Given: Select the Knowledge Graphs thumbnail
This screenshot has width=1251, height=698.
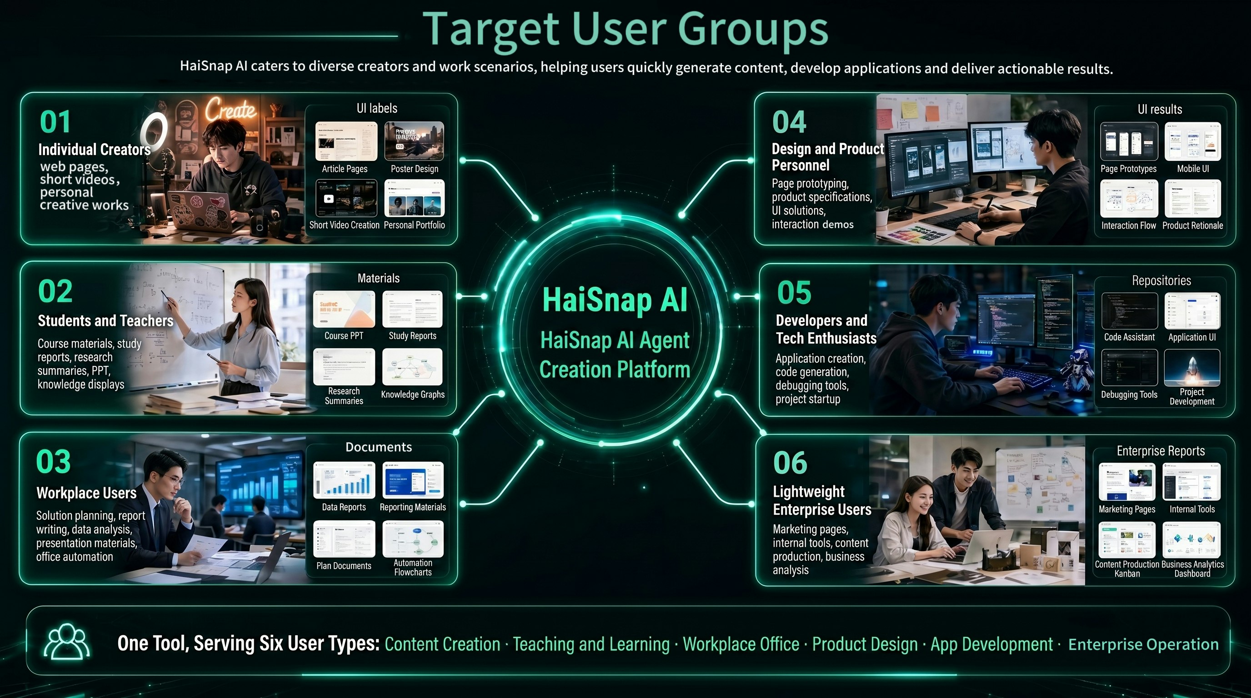Looking at the screenshot, I should click(x=412, y=366).
